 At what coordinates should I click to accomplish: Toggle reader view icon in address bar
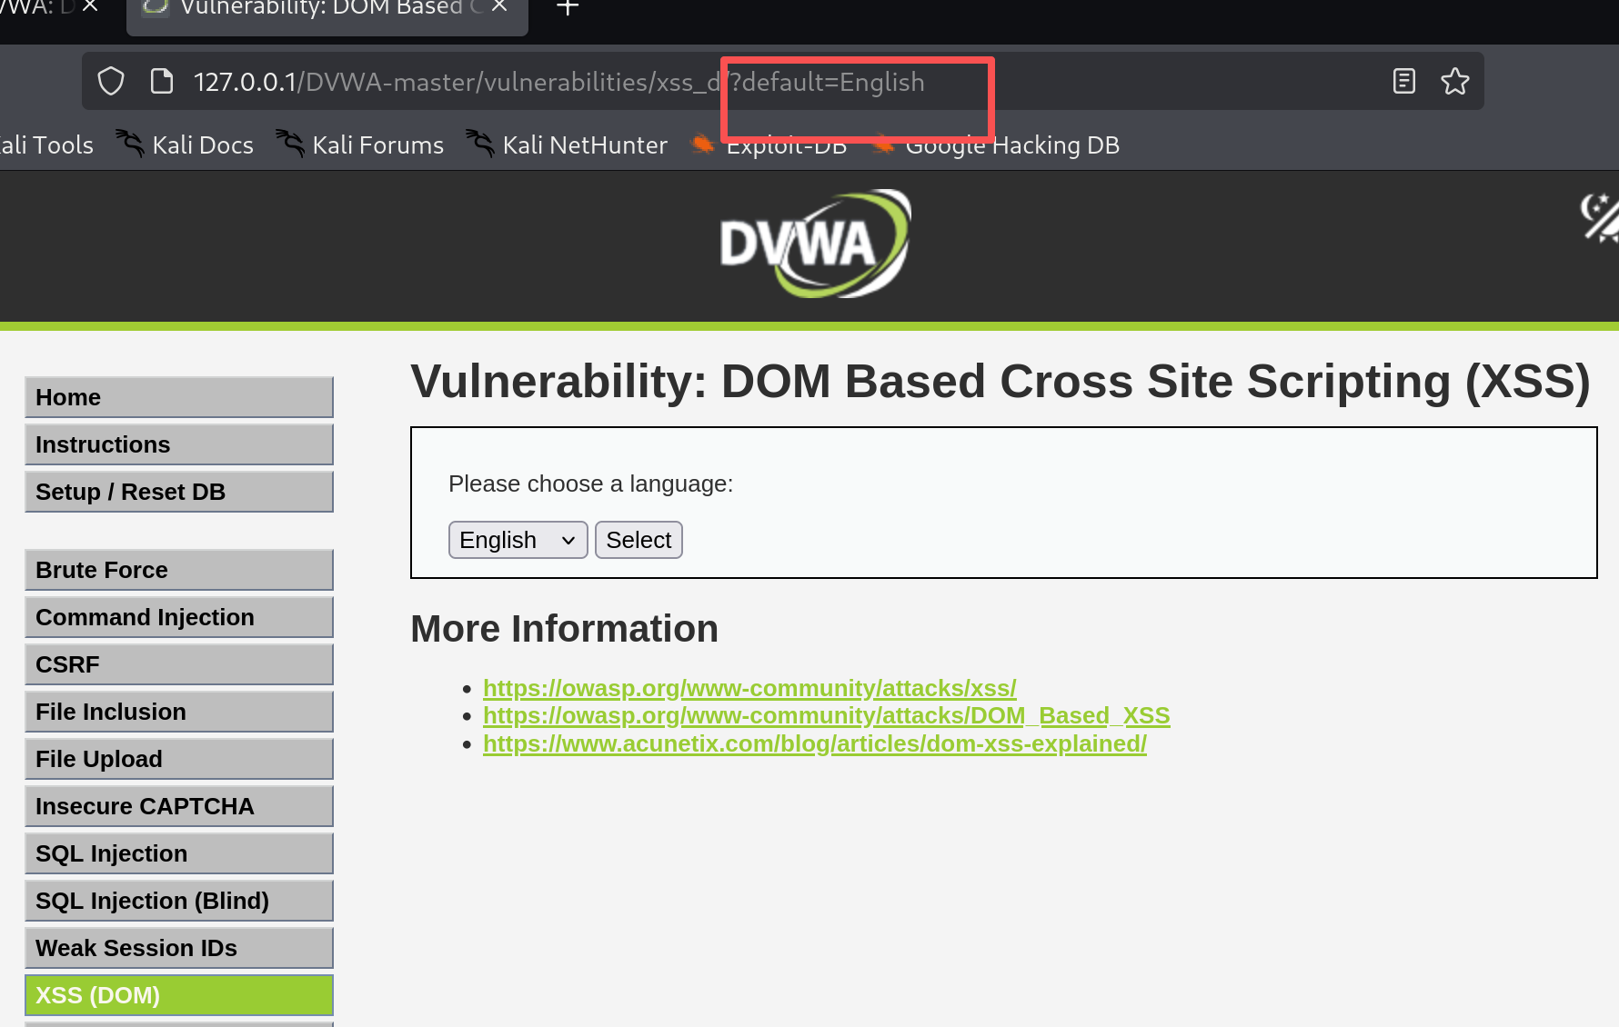1404,82
